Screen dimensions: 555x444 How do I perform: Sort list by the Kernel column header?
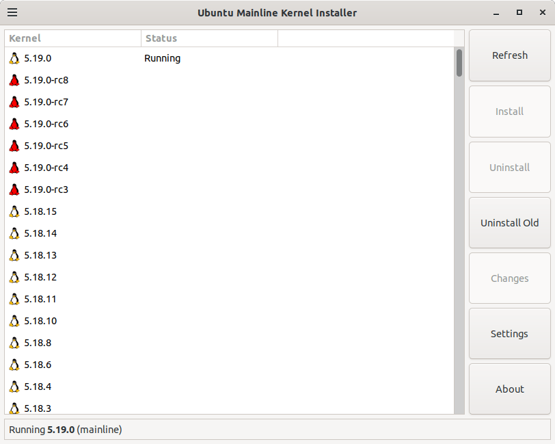[x=72, y=38]
